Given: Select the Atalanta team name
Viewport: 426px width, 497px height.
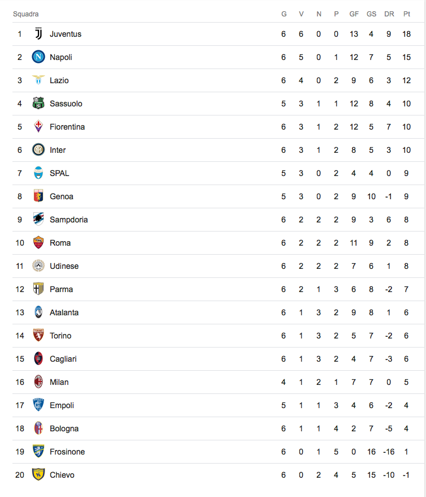Looking at the screenshot, I should coord(64,312).
